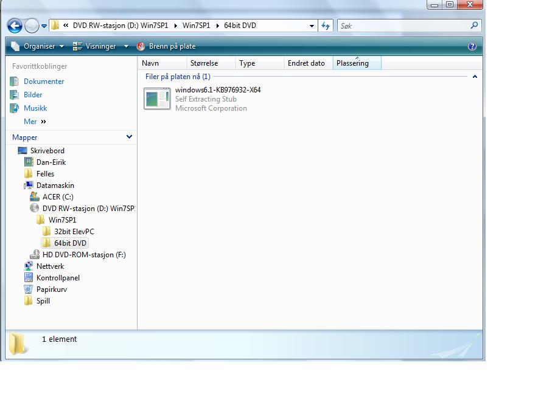Select Datamaskin in folder tree

[x=55, y=185]
